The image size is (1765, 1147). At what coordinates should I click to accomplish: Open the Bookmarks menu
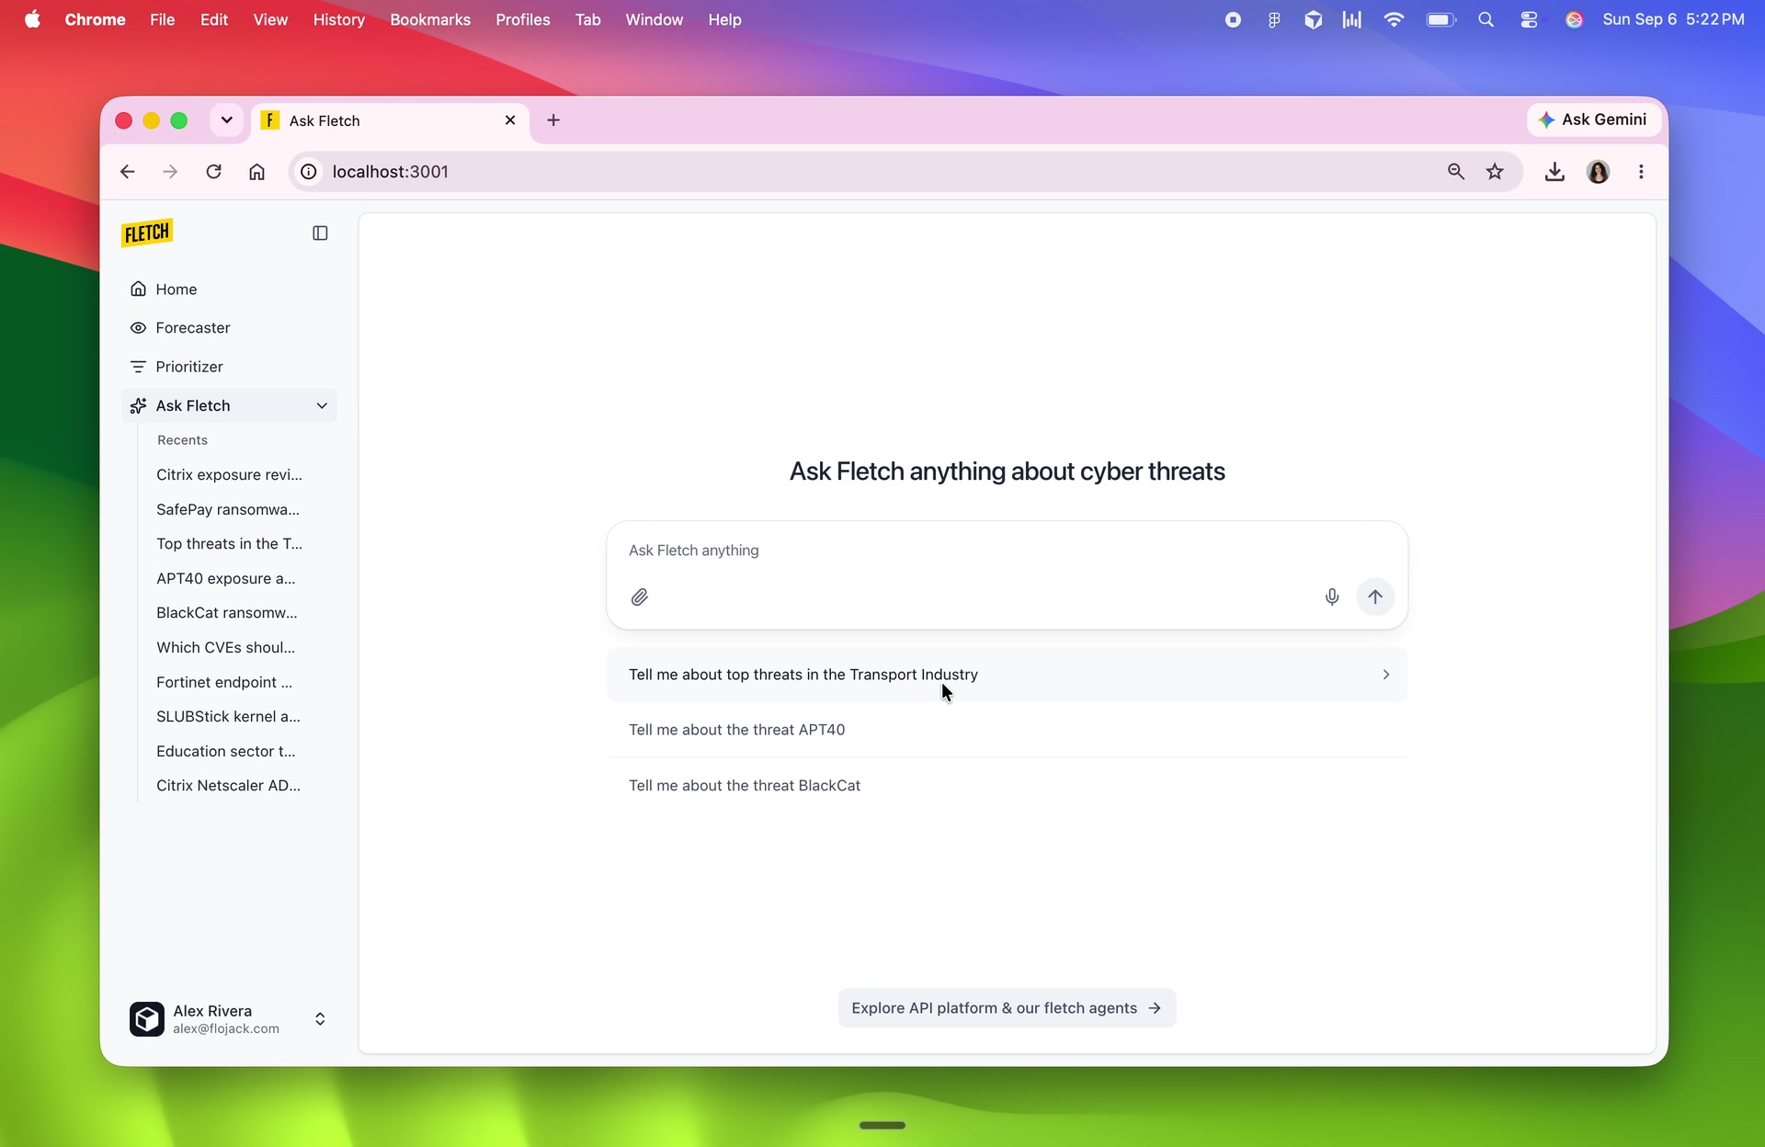(x=429, y=19)
